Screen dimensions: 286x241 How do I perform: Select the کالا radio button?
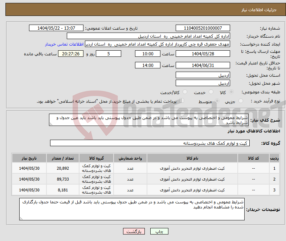pos(231,92)
